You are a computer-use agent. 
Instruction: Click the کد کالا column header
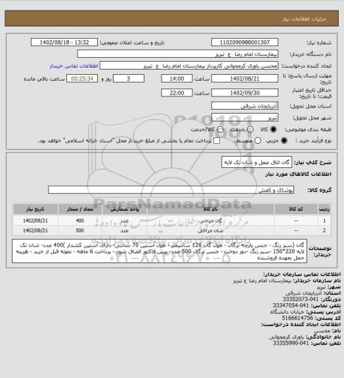coord(296,209)
